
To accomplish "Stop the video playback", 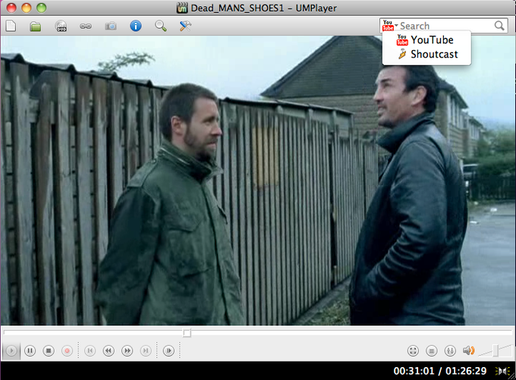I will tap(49, 350).
